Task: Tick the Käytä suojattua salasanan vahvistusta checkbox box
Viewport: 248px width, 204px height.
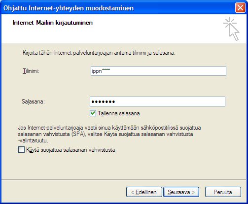Action: point(21,150)
